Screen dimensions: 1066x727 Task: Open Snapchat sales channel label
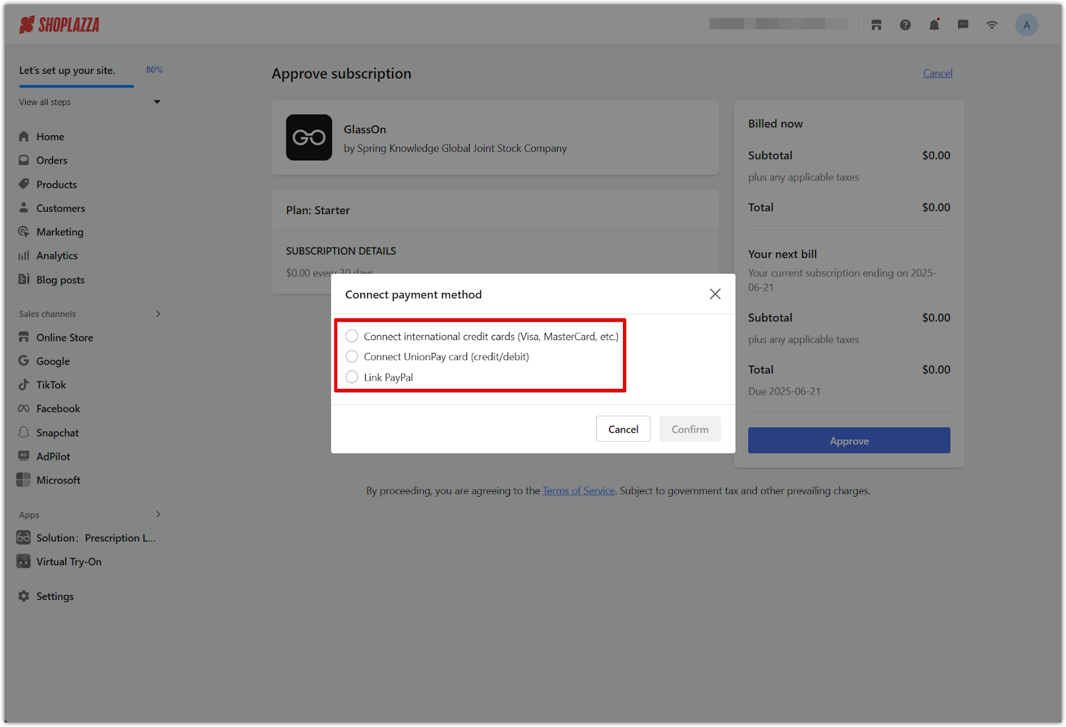click(x=57, y=433)
